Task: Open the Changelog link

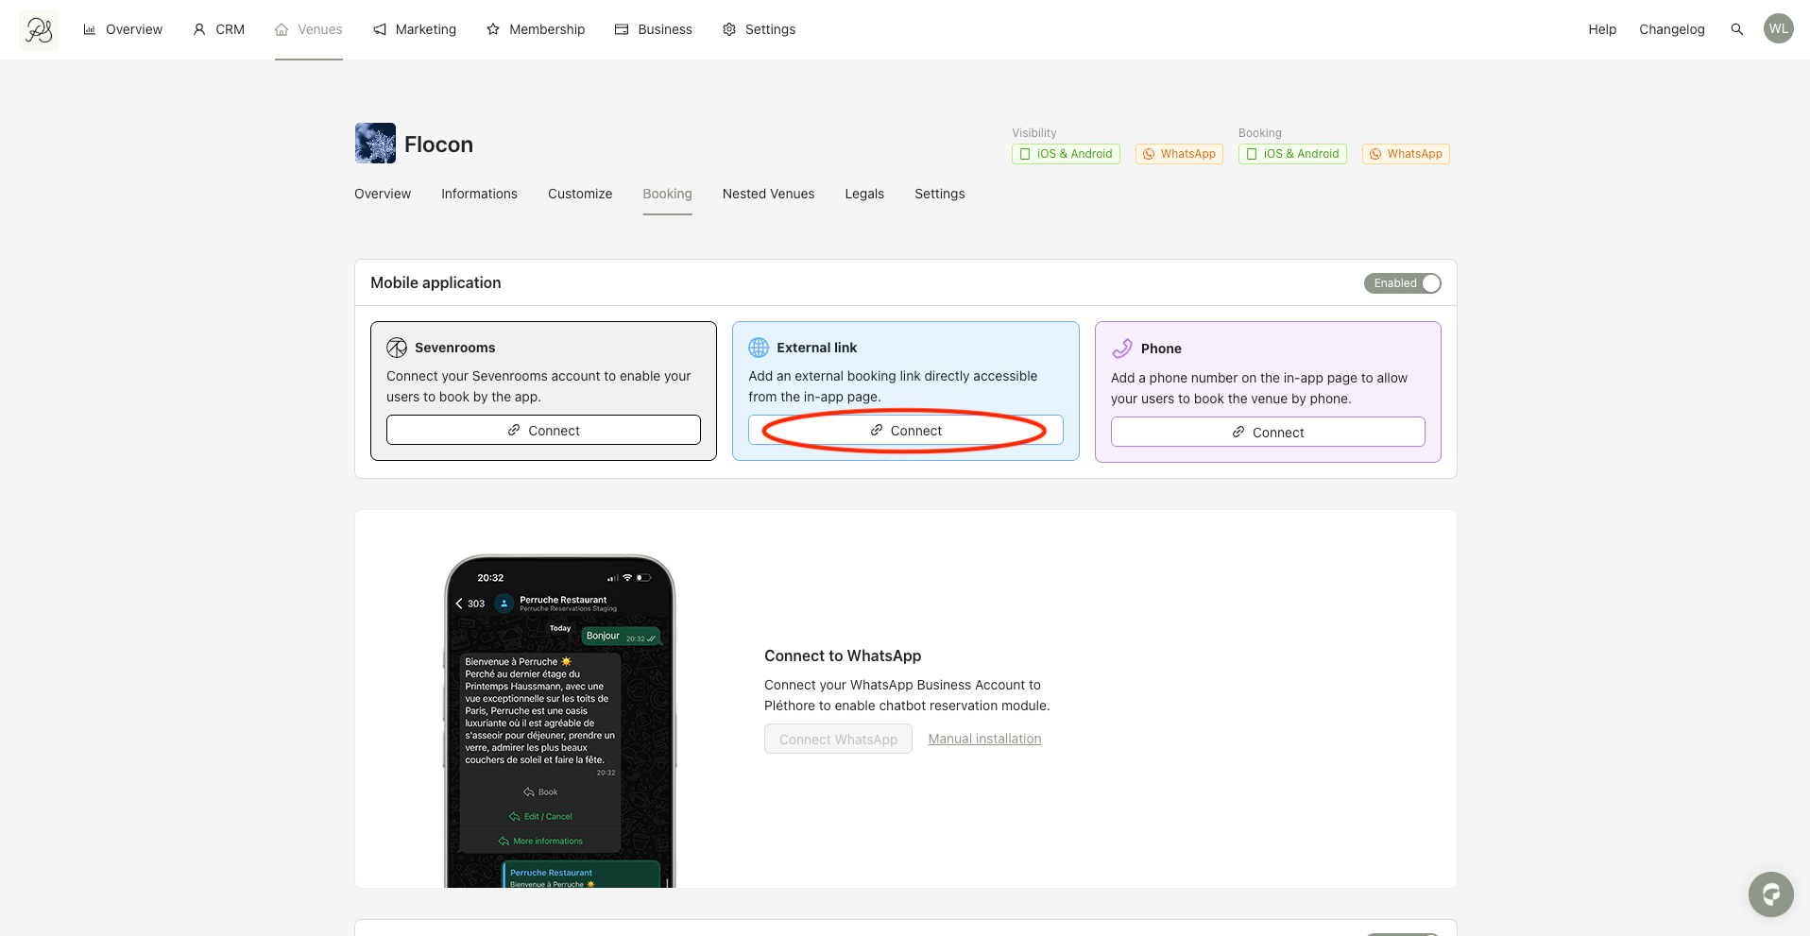Action: [1672, 29]
